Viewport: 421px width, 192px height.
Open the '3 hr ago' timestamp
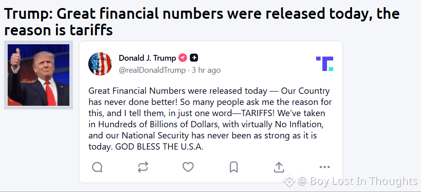206,70
